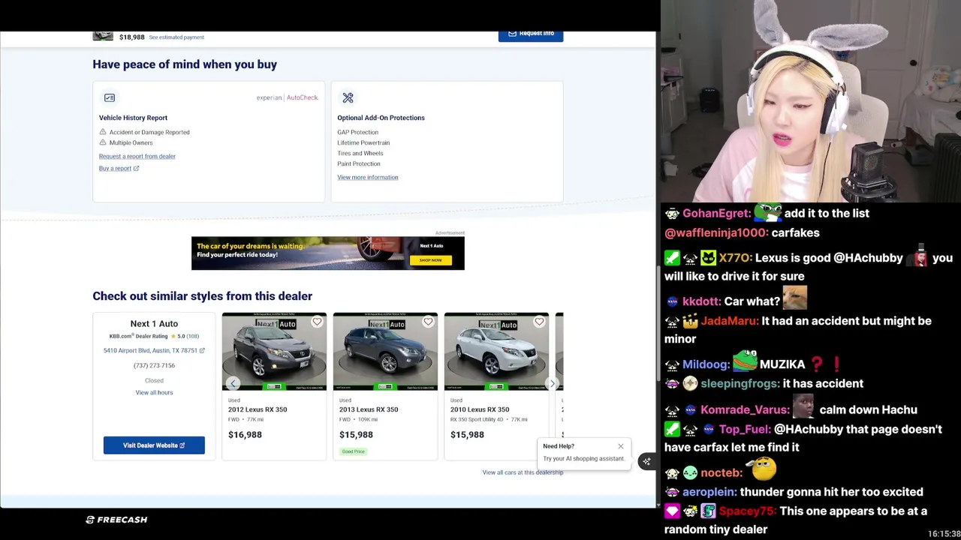Click the Request Info button

tap(531, 34)
